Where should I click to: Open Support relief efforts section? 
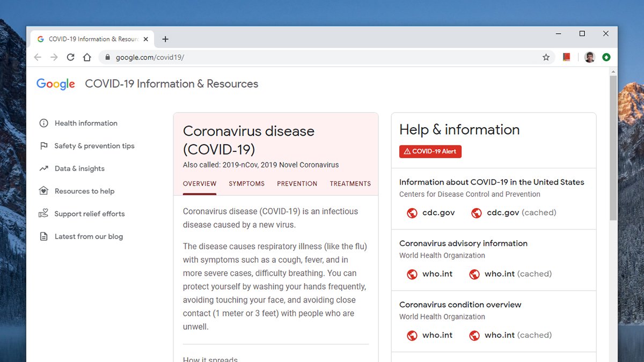coord(89,213)
